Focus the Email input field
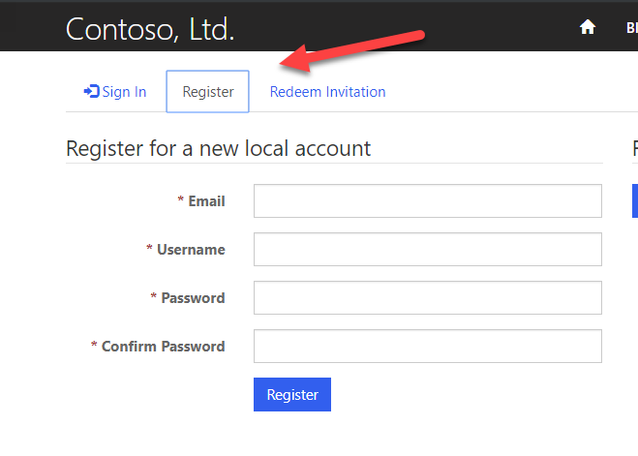The height and width of the screenshot is (456, 638). pos(427,201)
